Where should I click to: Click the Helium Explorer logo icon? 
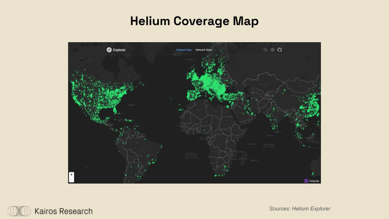pos(109,49)
